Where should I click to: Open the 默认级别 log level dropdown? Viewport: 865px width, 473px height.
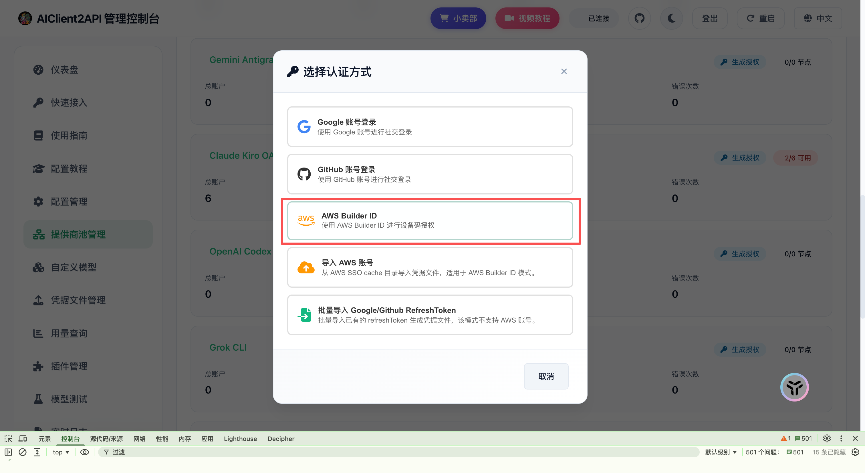(x=721, y=452)
